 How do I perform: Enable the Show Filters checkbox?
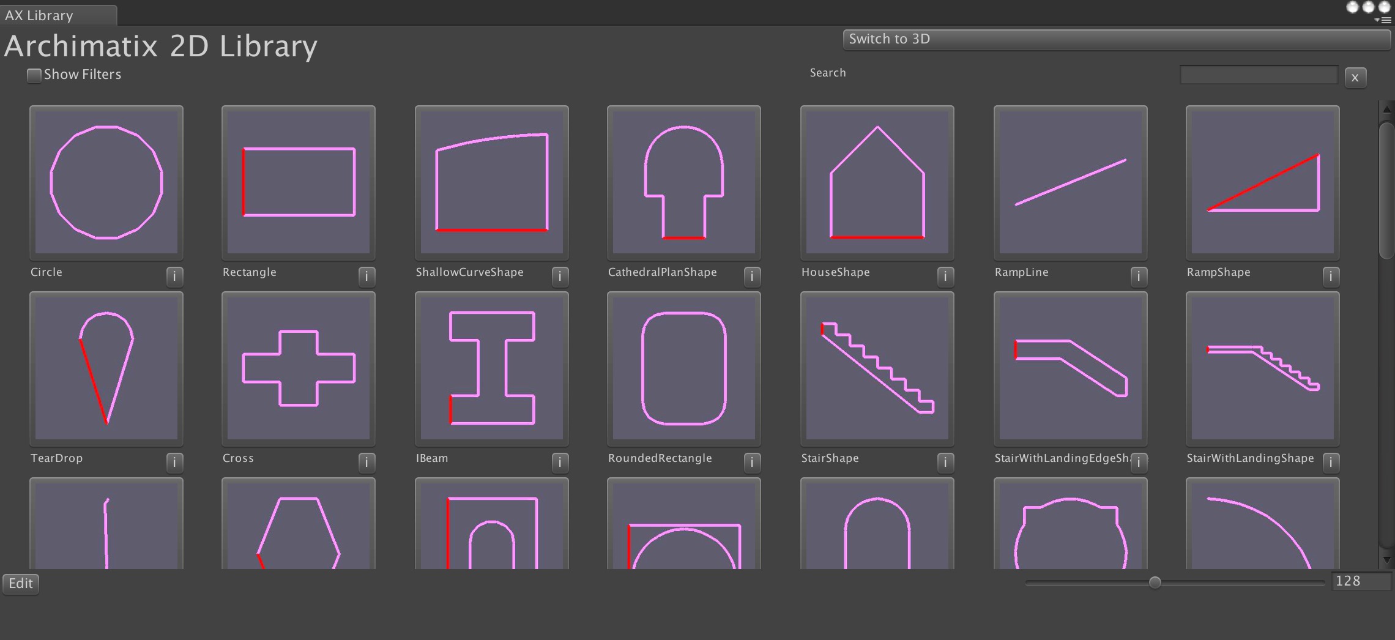34,75
